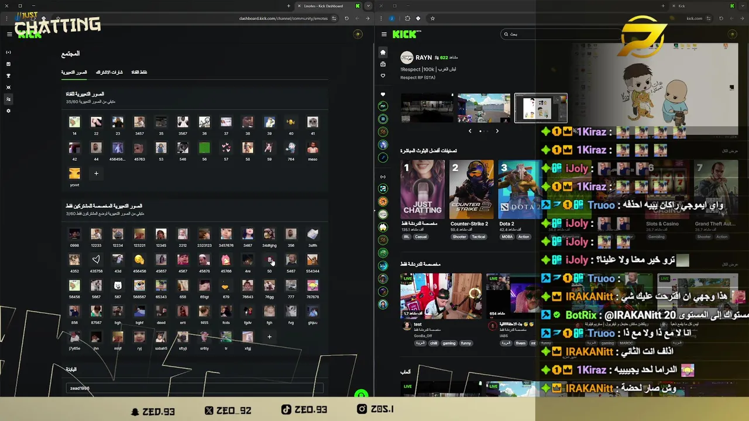Select the subscriber emote labeled 787878
The image size is (749, 421).
[312, 285]
